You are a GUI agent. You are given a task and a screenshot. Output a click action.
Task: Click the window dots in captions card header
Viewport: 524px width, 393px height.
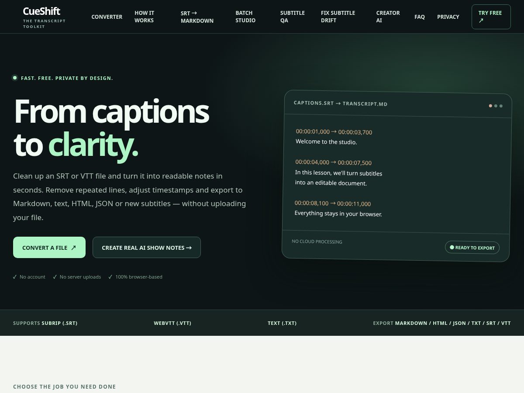coord(496,106)
